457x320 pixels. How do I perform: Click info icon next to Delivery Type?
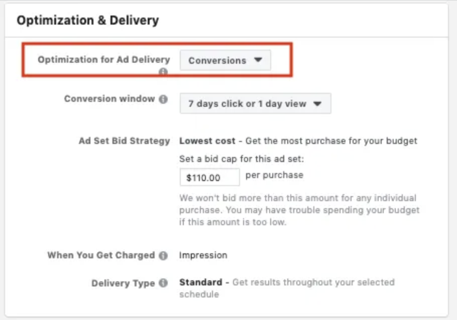point(163,283)
